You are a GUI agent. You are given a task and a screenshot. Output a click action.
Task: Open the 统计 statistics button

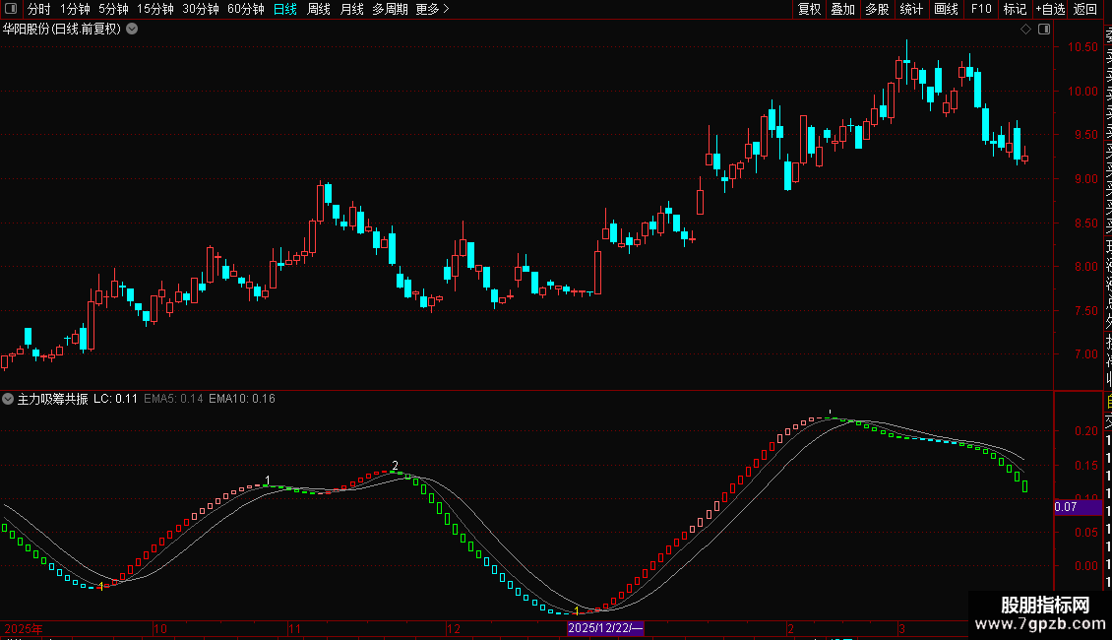[x=911, y=9]
